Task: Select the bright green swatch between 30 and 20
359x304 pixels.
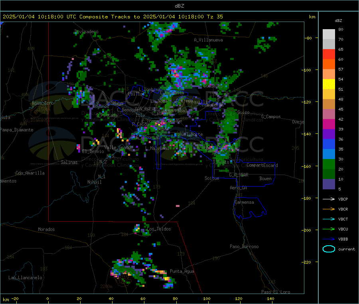Action: tap(329, 164)
